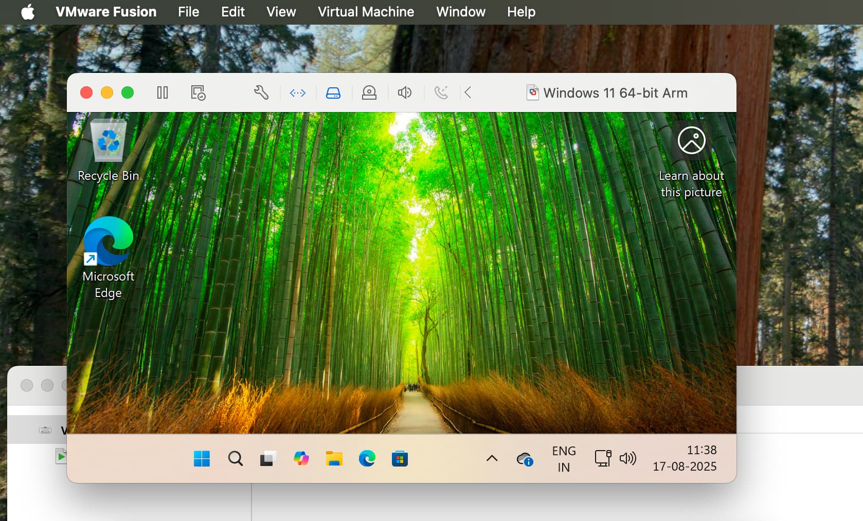Viewport: 863px width, 521px height.
Task: Click the camera device icon
Action: 369,92
